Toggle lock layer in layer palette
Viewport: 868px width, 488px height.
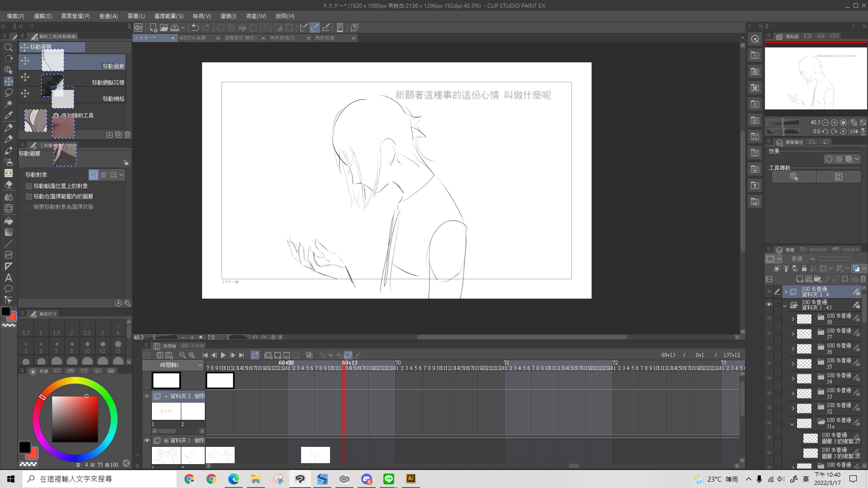click(804, 268)
